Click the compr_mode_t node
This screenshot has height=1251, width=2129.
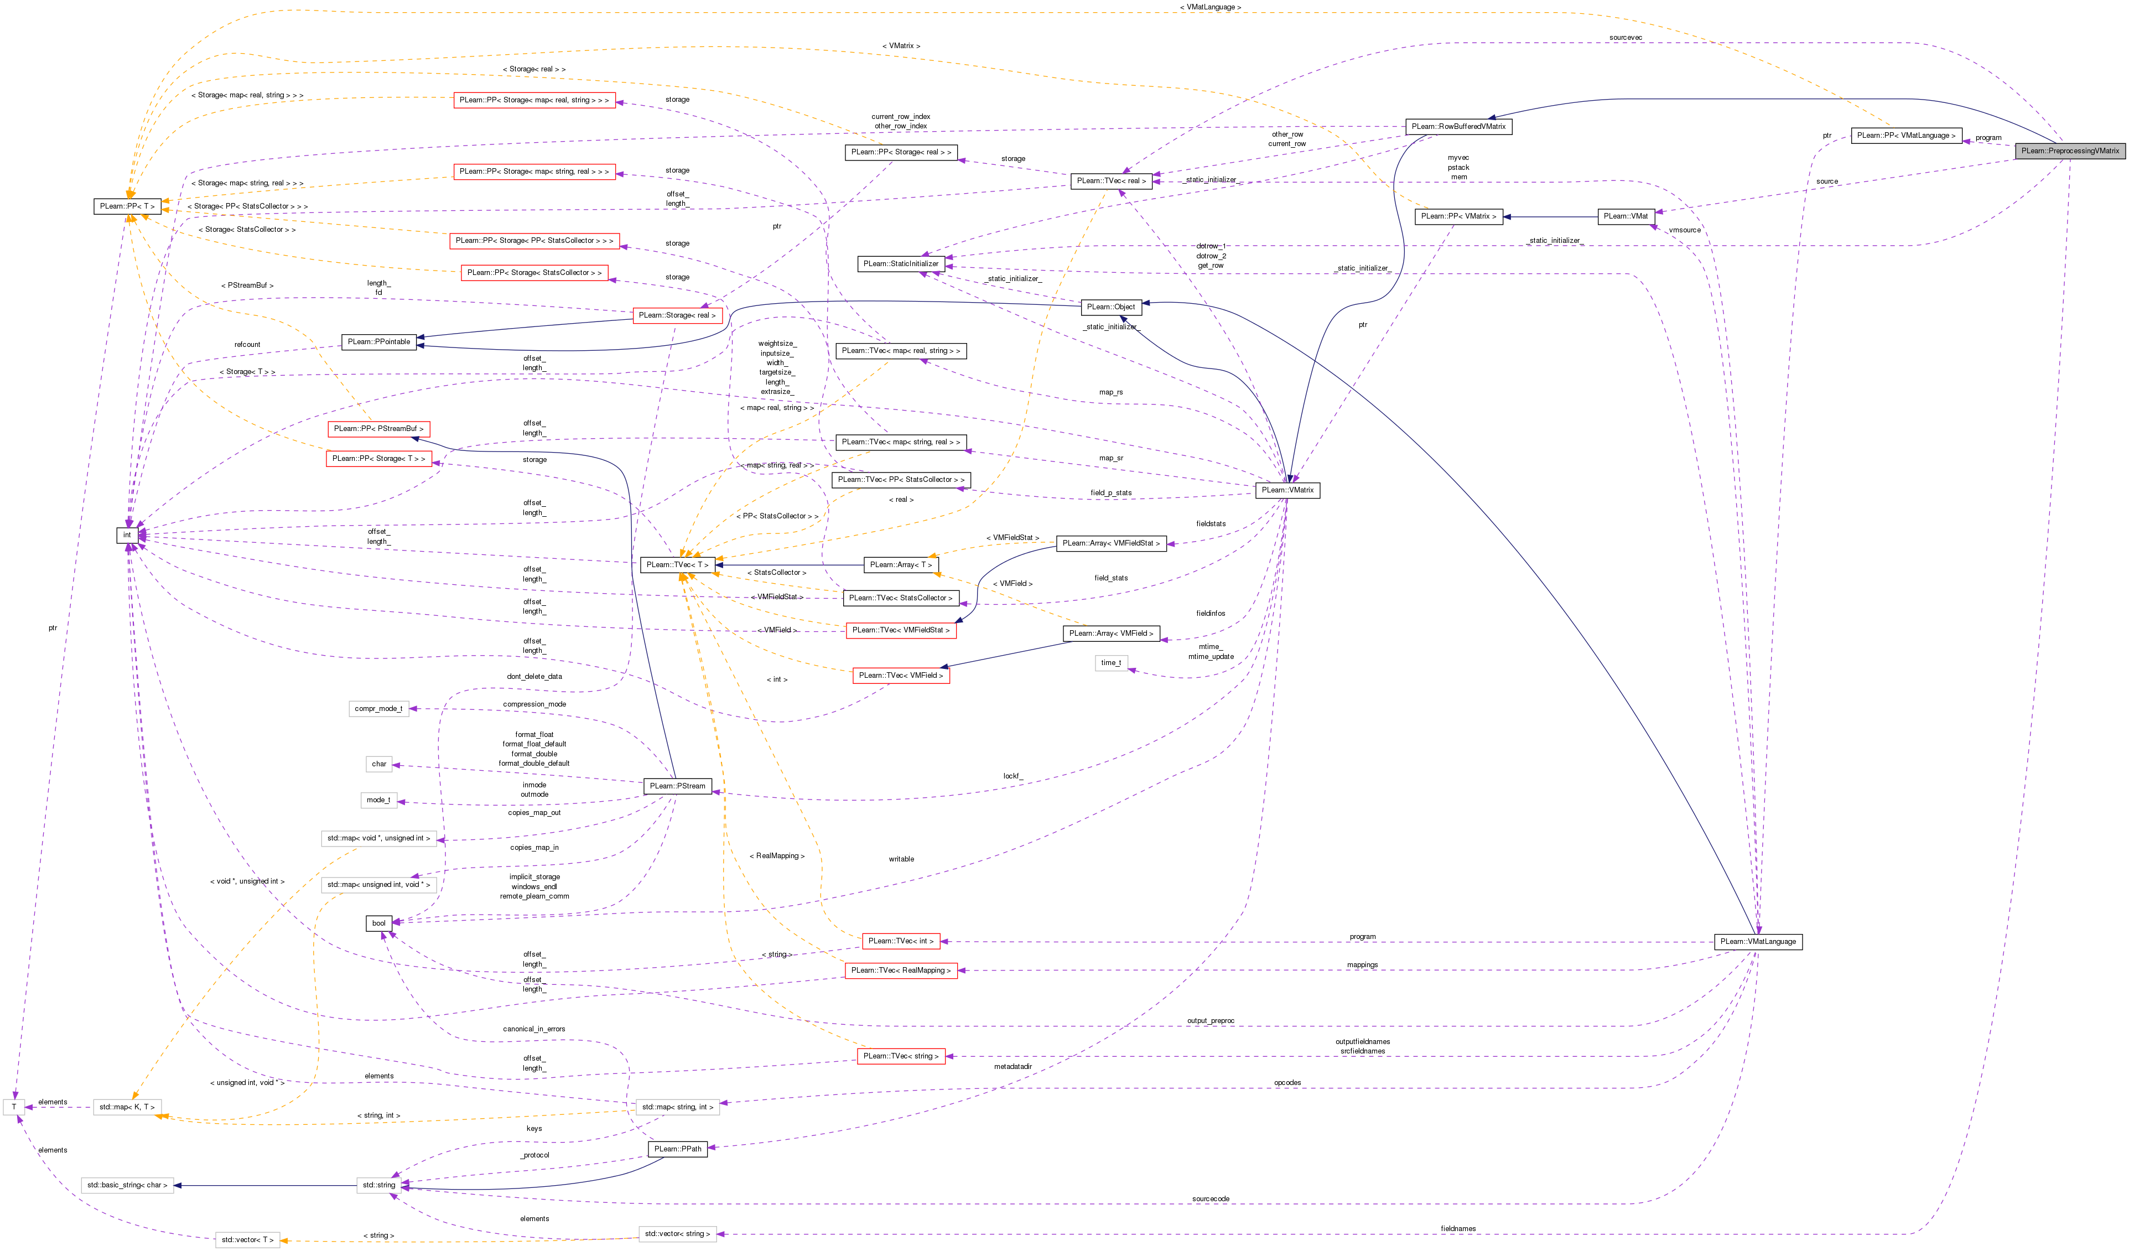click(378, 709)
